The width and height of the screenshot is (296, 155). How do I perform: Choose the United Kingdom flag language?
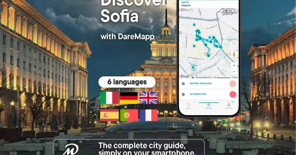[x=148, y=98]
